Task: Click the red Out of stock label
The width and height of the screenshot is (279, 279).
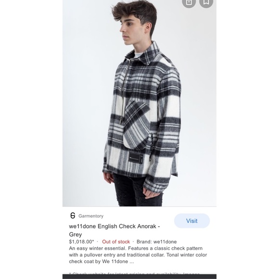Action: pos(116,241)
